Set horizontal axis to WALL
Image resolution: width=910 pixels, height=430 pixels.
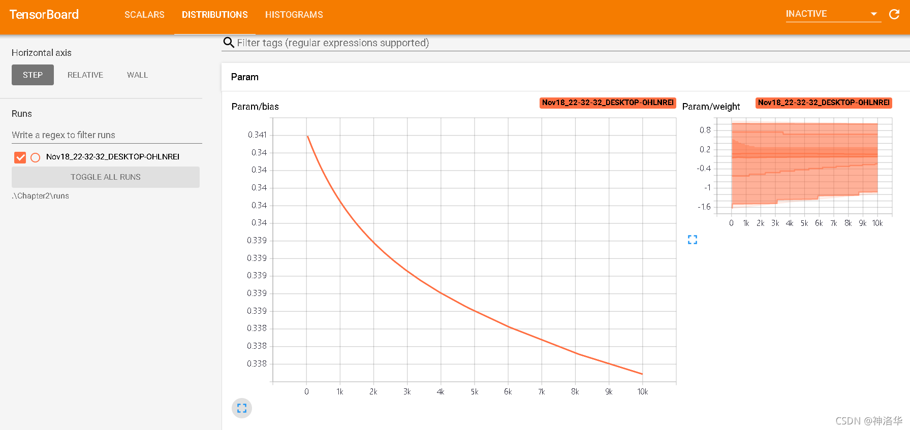(138, 75)
